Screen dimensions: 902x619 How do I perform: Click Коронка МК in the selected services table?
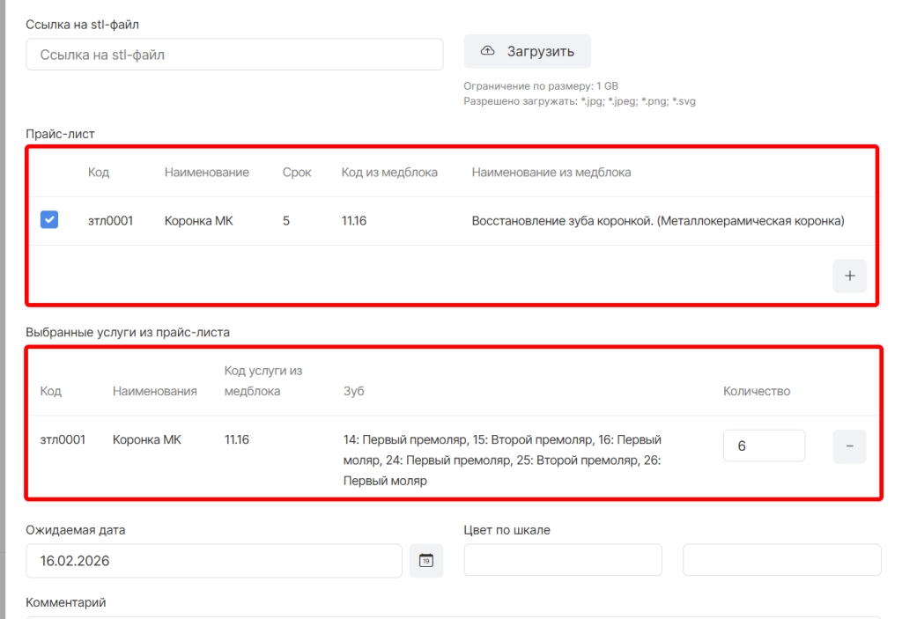[x=146, y=439]
